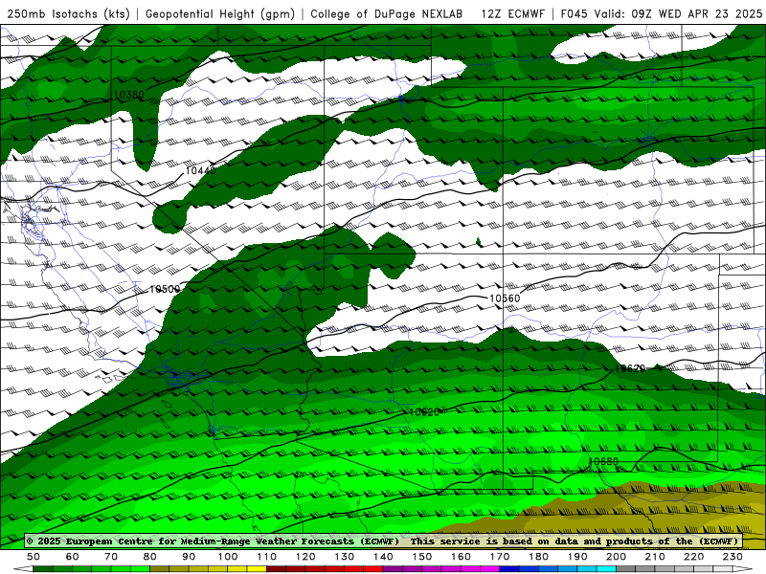Pick the bright magenta swatch ending at 170

pos(490,569)
